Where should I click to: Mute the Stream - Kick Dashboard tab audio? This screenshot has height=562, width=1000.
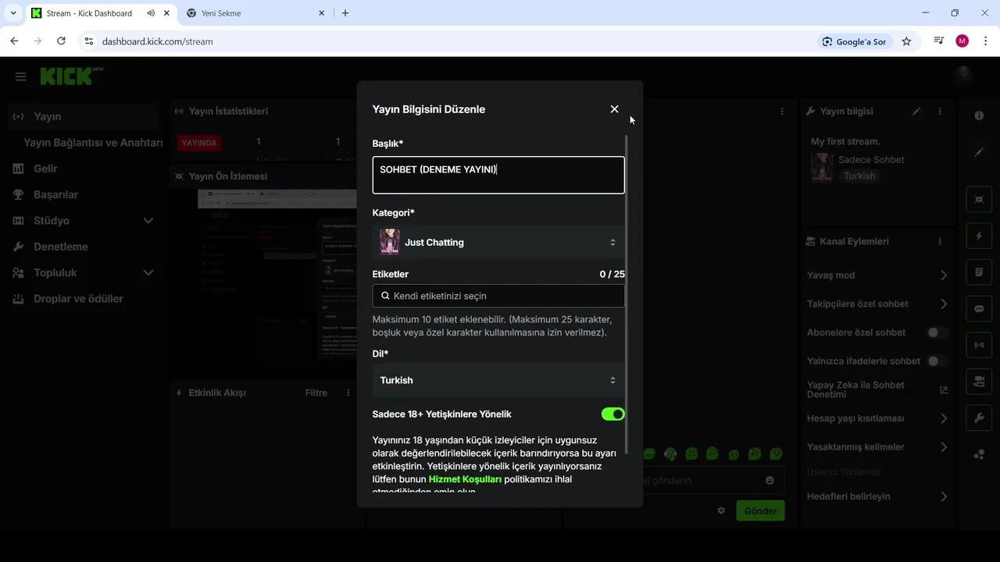tap(151, 13)
